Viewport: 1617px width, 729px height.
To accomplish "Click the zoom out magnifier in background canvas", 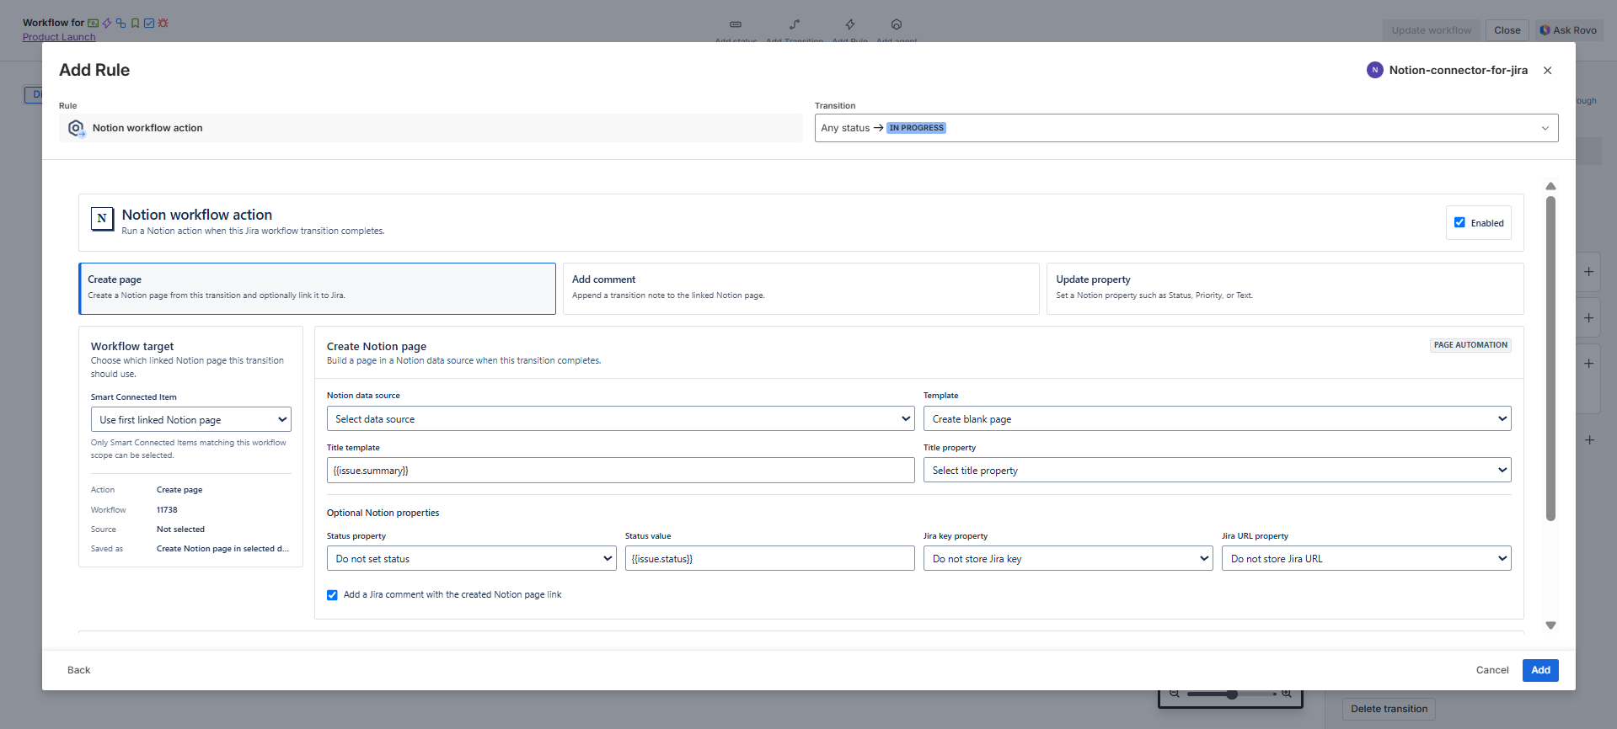I will tap(1175, 694).
